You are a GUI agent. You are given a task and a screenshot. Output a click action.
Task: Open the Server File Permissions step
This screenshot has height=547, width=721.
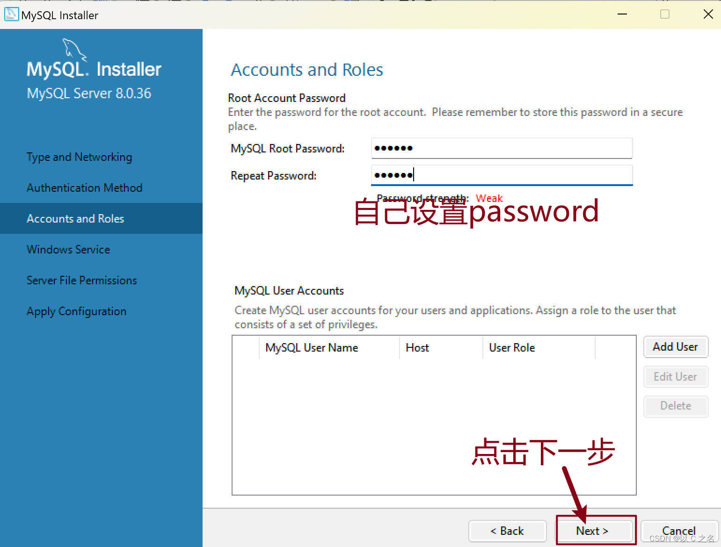coord(82,281)
